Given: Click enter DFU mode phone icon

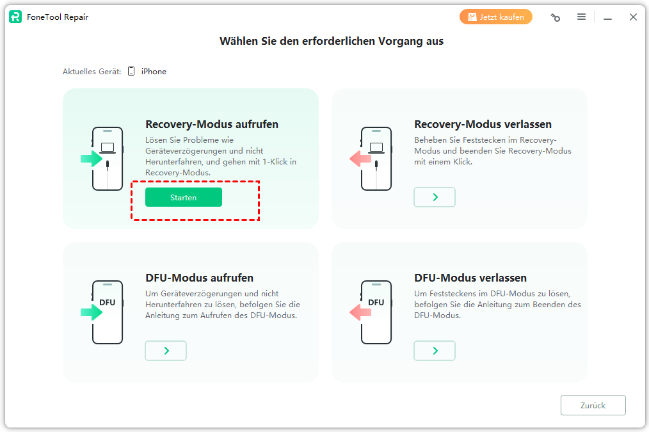Looking at the screenshot, I should [102, 312].
